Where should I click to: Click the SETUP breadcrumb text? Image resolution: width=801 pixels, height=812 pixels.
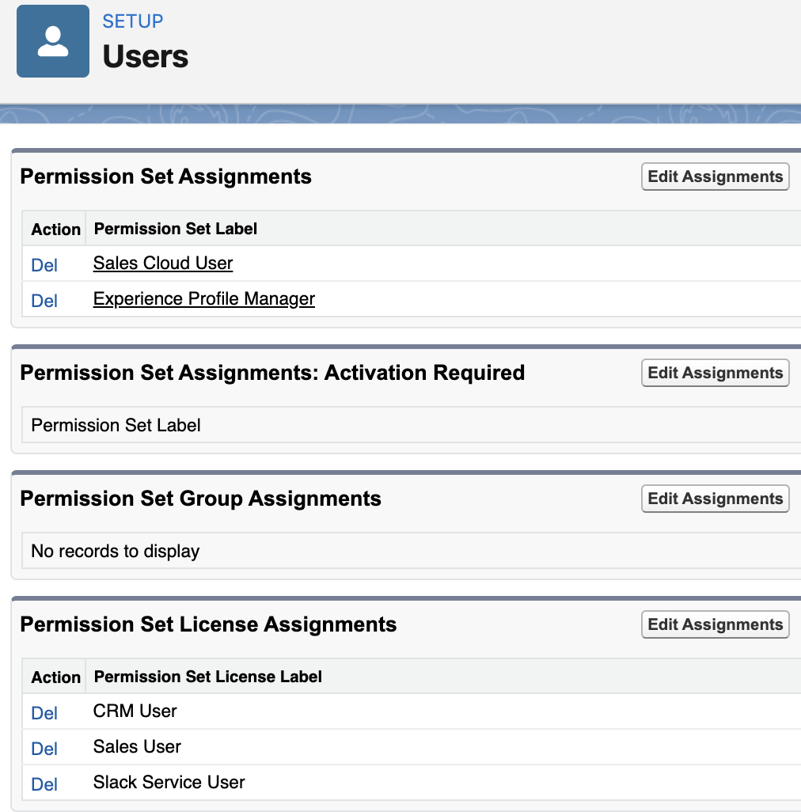(x=132, y=21)
